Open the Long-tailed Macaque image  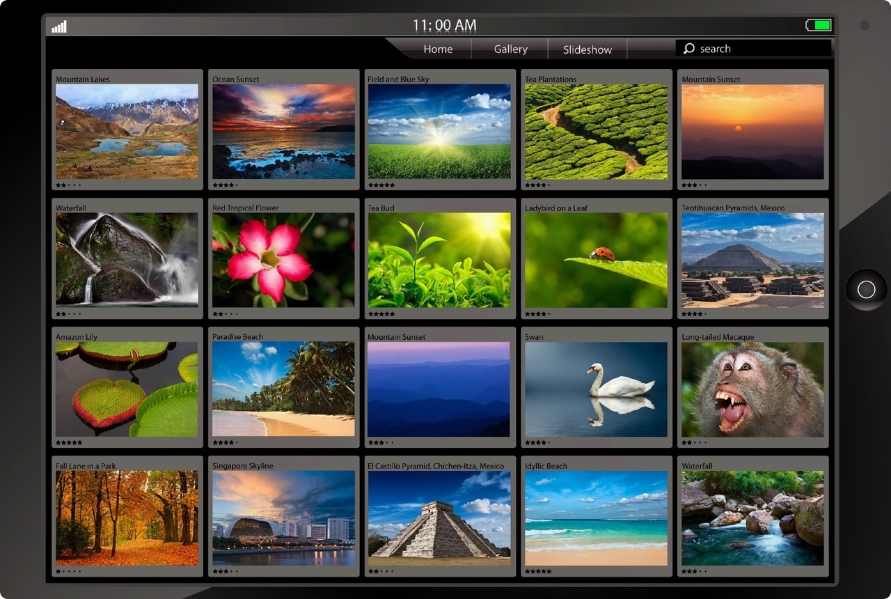point(752,389)
